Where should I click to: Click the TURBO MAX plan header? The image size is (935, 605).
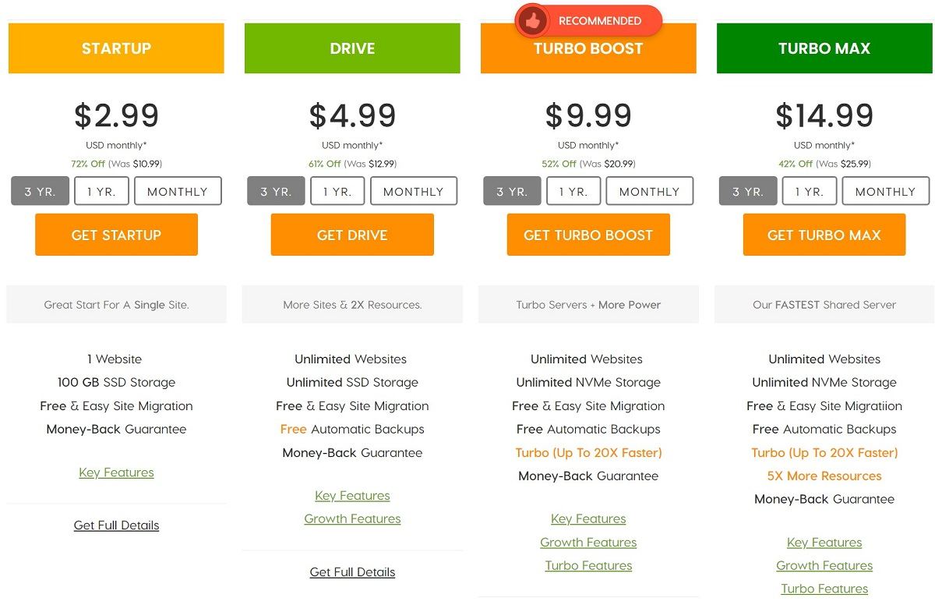pos(824,48)
